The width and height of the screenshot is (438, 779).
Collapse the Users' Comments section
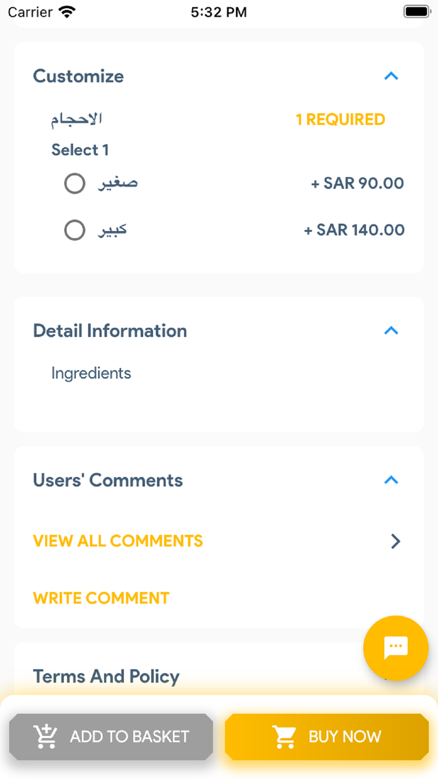point(391,480)
